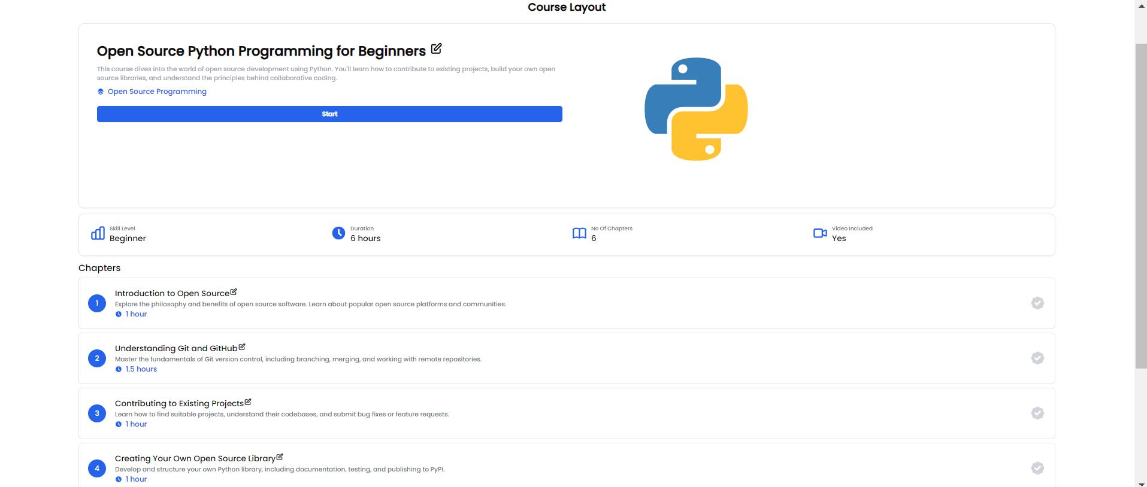
Task: Click the '1.5 hours' chapter duration text
Action: [141, 369]
